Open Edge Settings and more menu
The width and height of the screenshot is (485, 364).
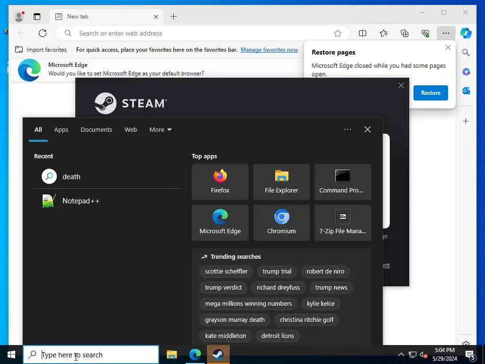[x=446, y=33]
